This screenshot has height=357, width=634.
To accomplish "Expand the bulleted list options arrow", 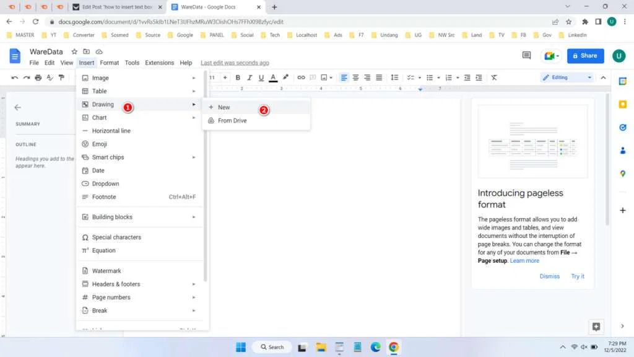I will coord(439,77).
